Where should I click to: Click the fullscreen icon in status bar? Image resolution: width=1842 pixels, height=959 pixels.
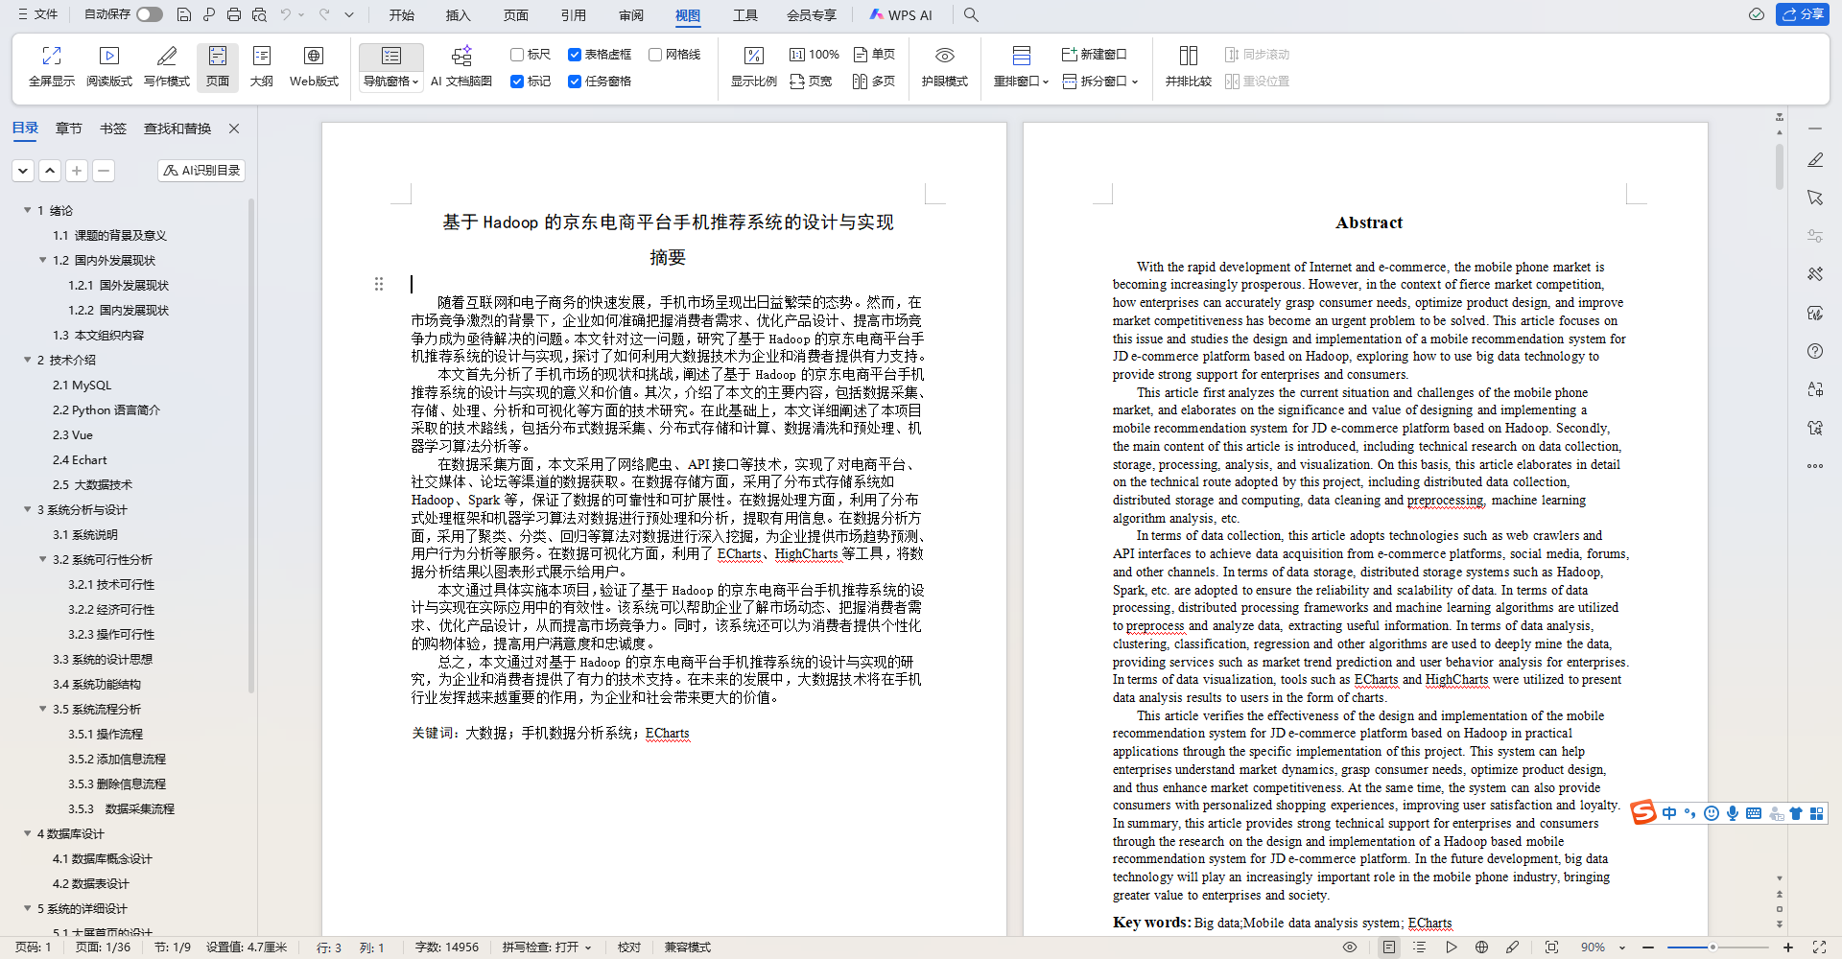tap(1819, 947)
